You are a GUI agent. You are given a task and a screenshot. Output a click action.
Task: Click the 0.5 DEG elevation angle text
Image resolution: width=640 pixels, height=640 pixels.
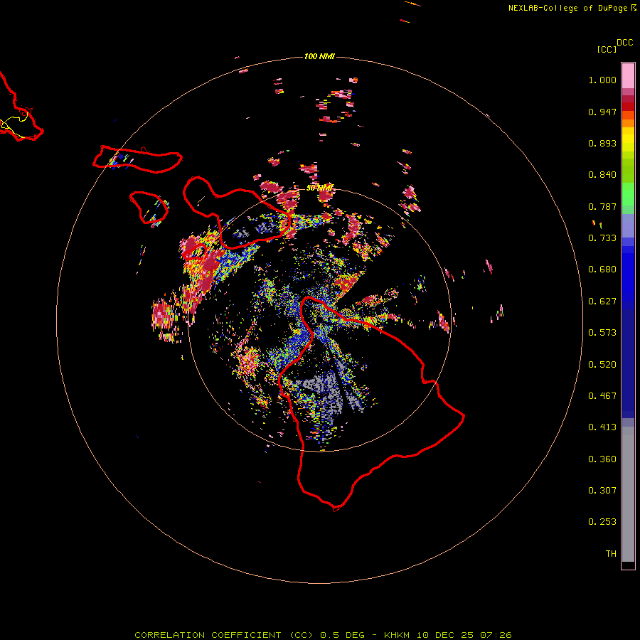(343, 635)
